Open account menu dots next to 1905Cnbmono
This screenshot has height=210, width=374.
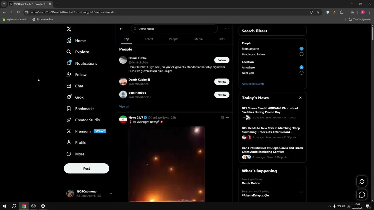(x=110, y=193)
